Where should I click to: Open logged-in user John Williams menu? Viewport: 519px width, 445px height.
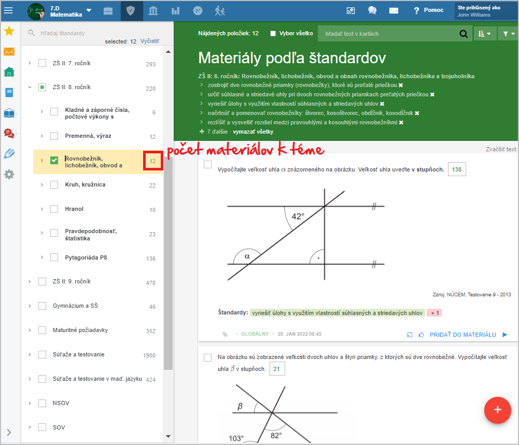[x=485, y=11]
